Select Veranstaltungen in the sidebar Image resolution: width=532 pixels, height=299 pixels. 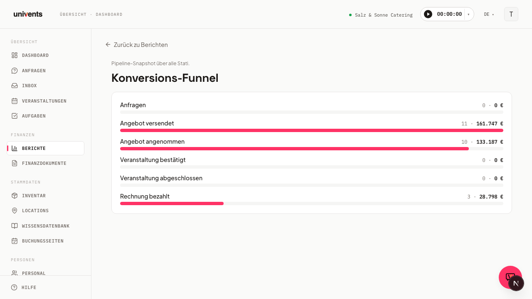tap(45, 101)
